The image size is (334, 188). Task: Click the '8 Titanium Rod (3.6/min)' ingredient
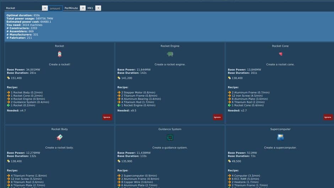click(x=27, y=182)
